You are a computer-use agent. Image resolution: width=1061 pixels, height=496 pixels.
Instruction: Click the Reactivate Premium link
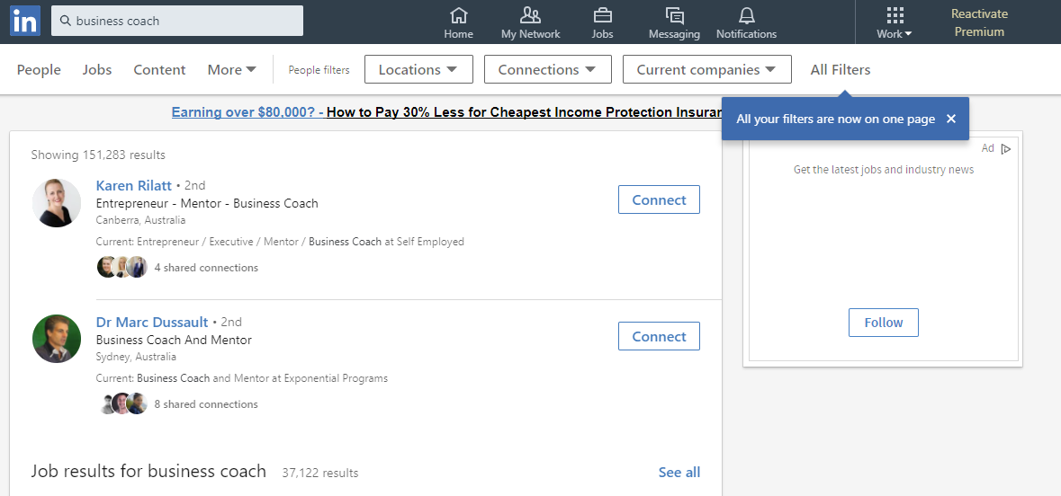pos(979,22)
